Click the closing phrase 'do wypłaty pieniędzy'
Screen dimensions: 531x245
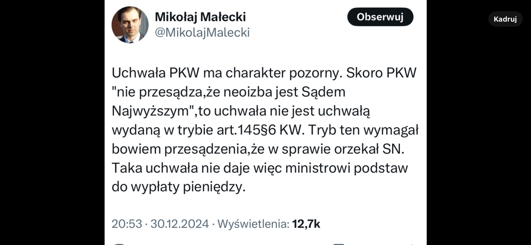(x=178, y=187)
